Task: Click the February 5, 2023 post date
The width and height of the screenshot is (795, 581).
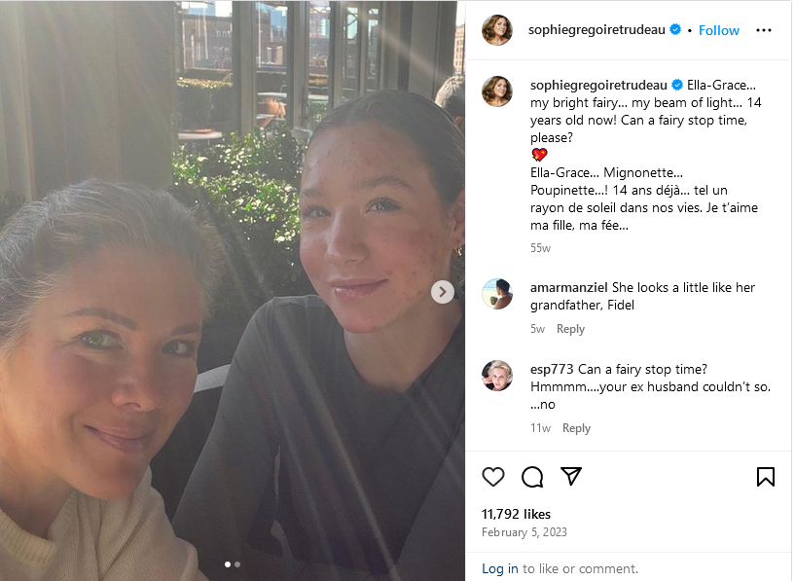Action: point(524,532)
